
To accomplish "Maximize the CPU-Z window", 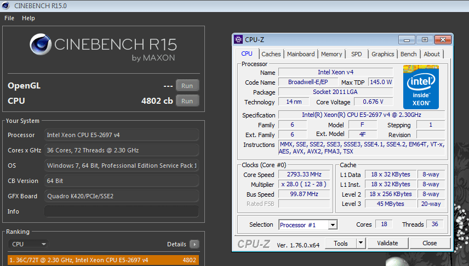I will tap(425, 40).
